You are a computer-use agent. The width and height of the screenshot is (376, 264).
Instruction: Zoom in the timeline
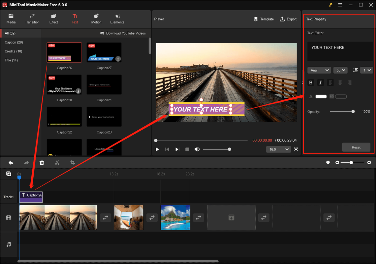pos(369,162)
